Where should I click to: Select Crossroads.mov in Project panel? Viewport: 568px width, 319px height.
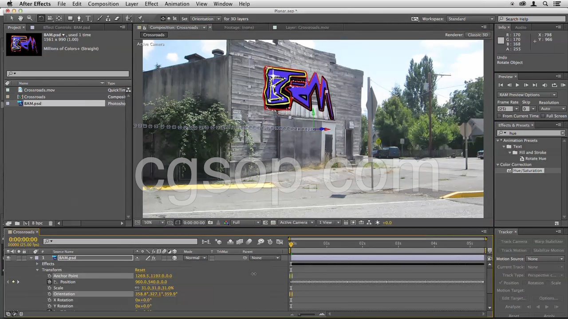click(x=39, y=90)
